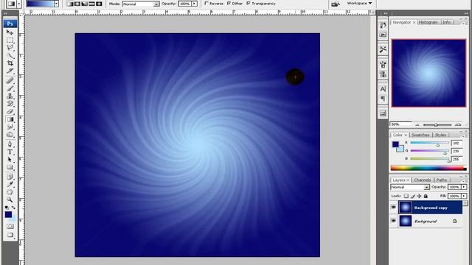Switch to the Swatches tab

(x=420, y=135)
